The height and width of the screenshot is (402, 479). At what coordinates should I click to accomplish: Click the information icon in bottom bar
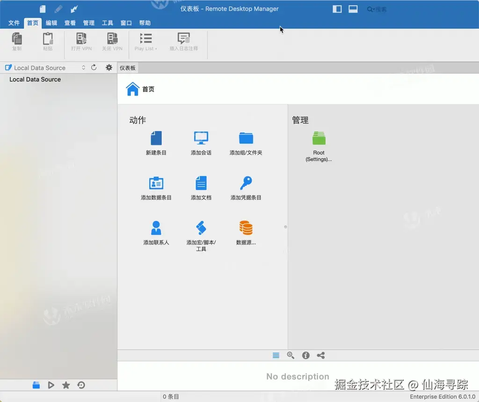(x=306, y=355)
